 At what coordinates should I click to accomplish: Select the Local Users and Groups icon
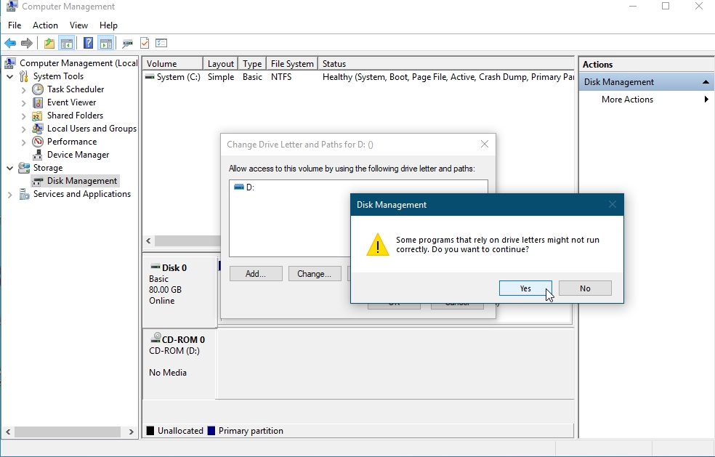(38, 129)
